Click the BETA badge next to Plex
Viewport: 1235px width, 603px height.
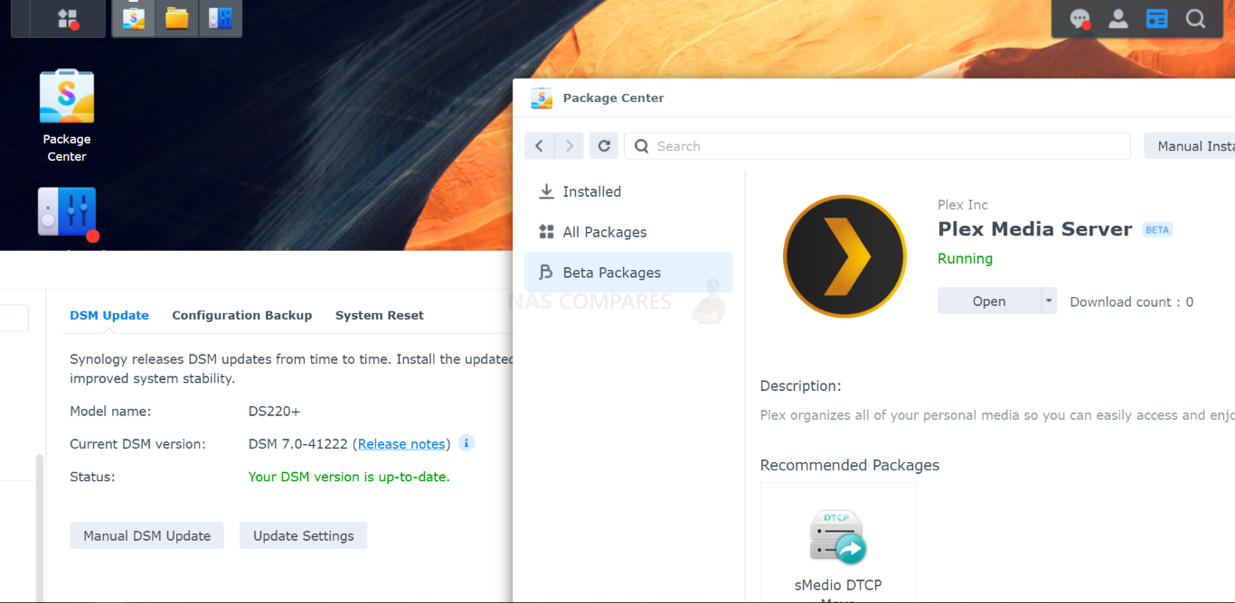[1157, 230]
